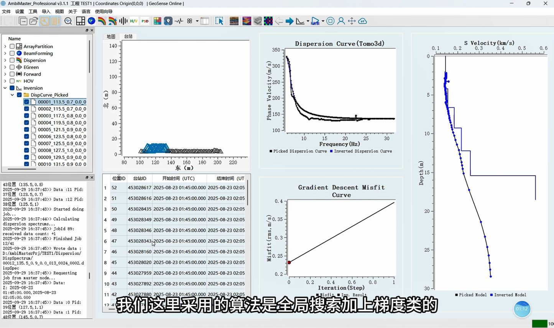Open the 工具 menu
The width and height of the screenshot is (554, 328).
click(x=32, y=11)
